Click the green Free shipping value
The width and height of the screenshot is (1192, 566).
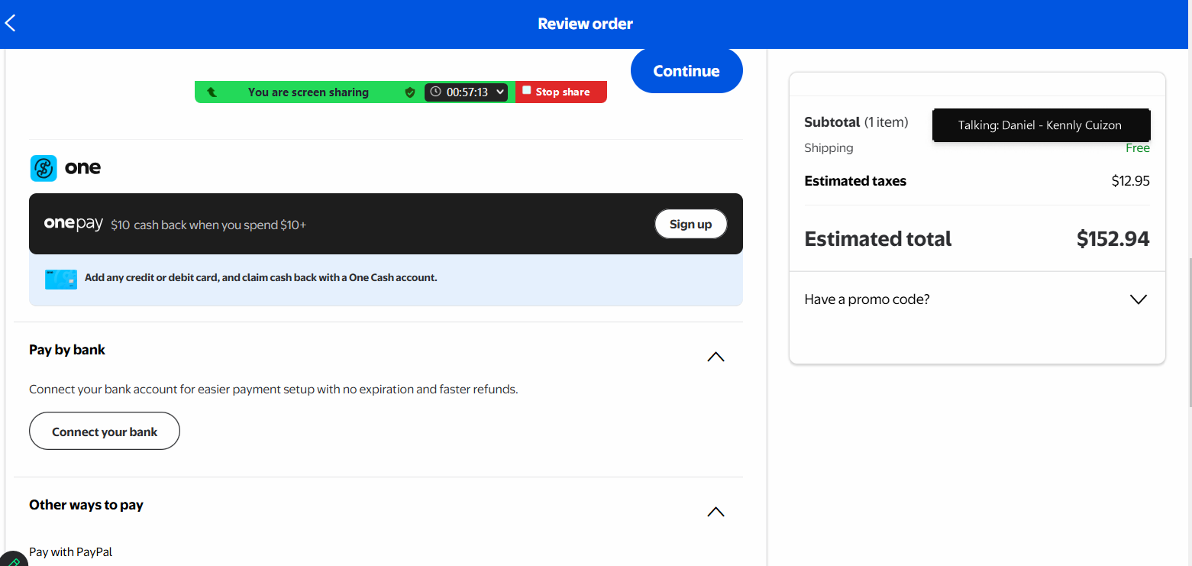tap(1138, 148)
